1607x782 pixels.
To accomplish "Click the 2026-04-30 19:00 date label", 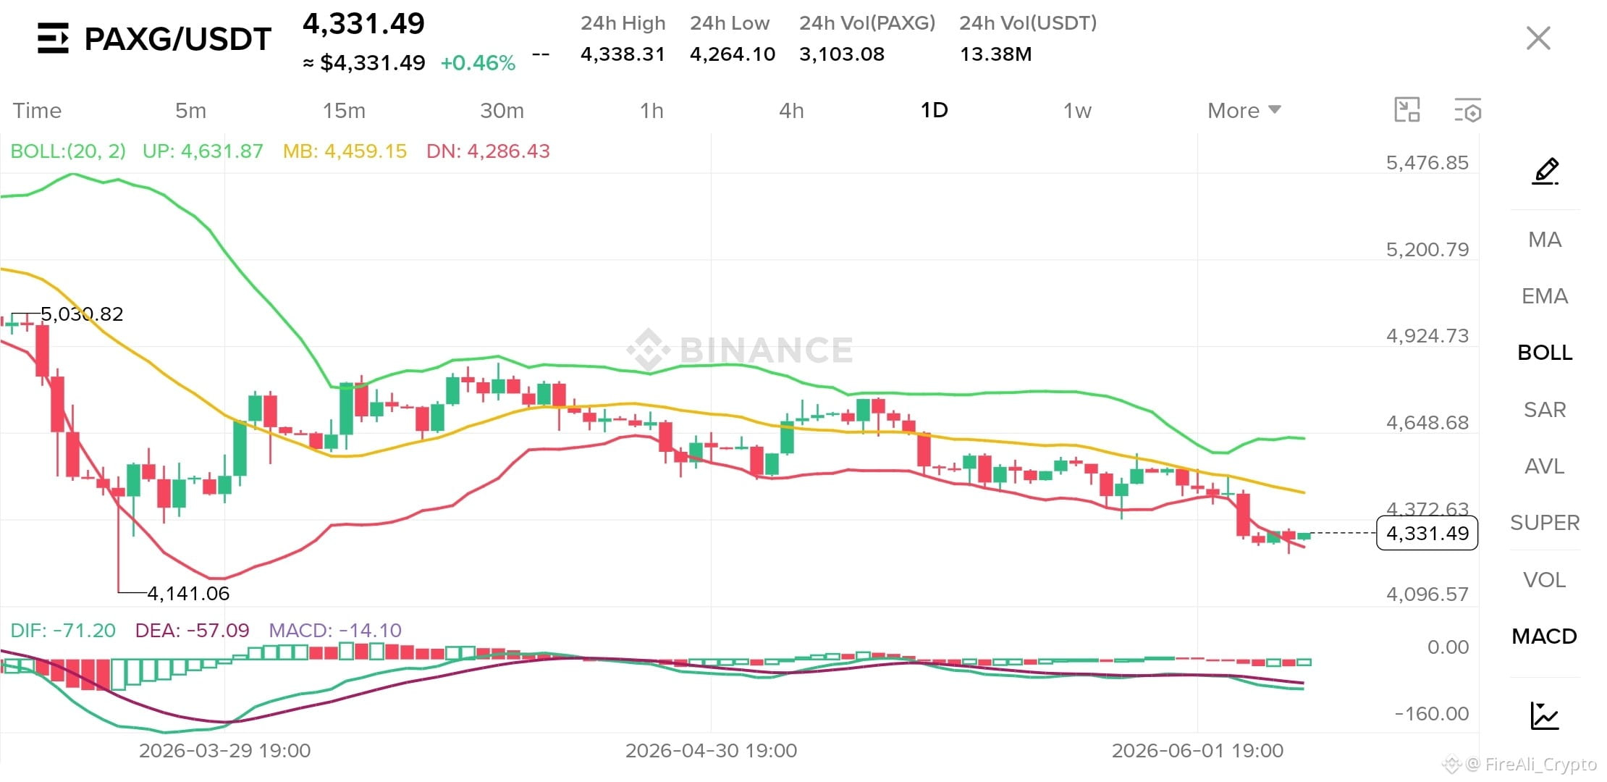I will [711, 751].
